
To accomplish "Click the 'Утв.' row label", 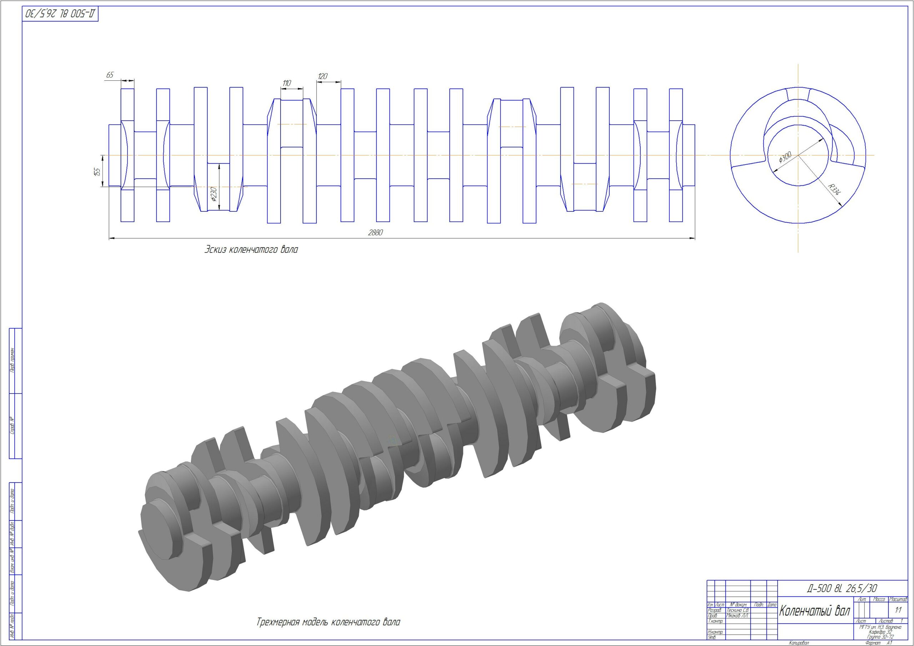I will click(712, 638).
